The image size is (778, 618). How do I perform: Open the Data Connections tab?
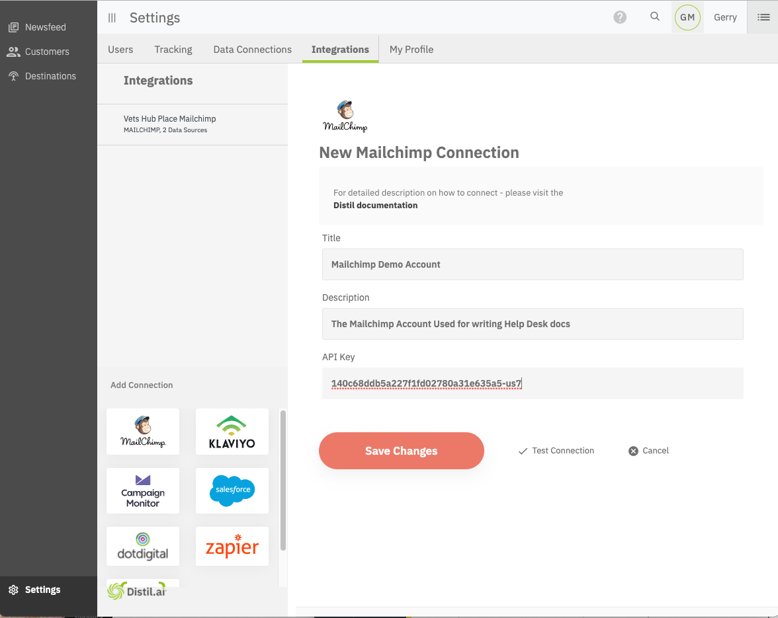253,50
